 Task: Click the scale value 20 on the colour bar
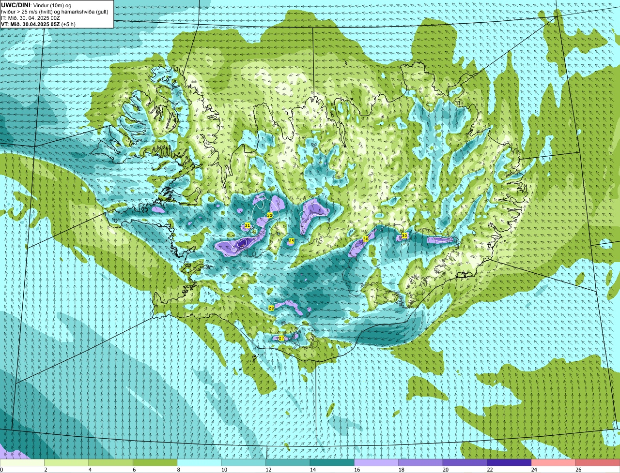click(446, 470)
